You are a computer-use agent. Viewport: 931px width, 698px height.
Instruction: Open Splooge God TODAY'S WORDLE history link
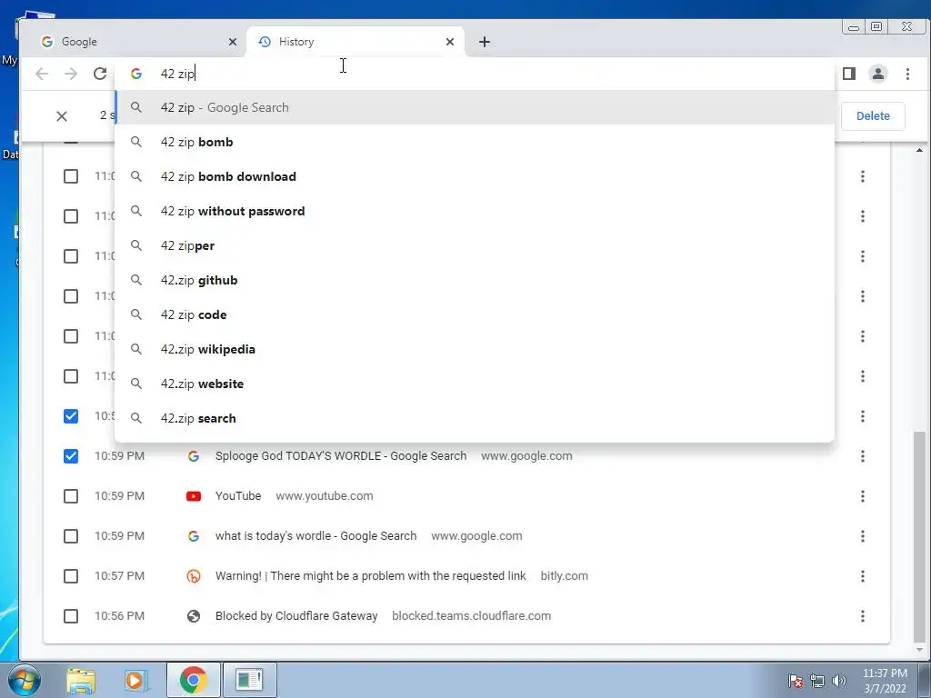coord(341,456)
